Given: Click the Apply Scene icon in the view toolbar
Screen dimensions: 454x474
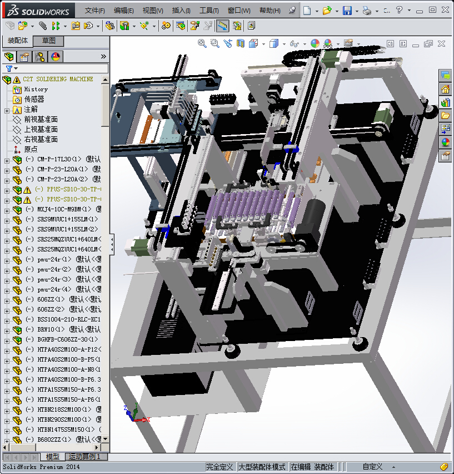Looking at the screenshot, I should (x=328, y=43).
